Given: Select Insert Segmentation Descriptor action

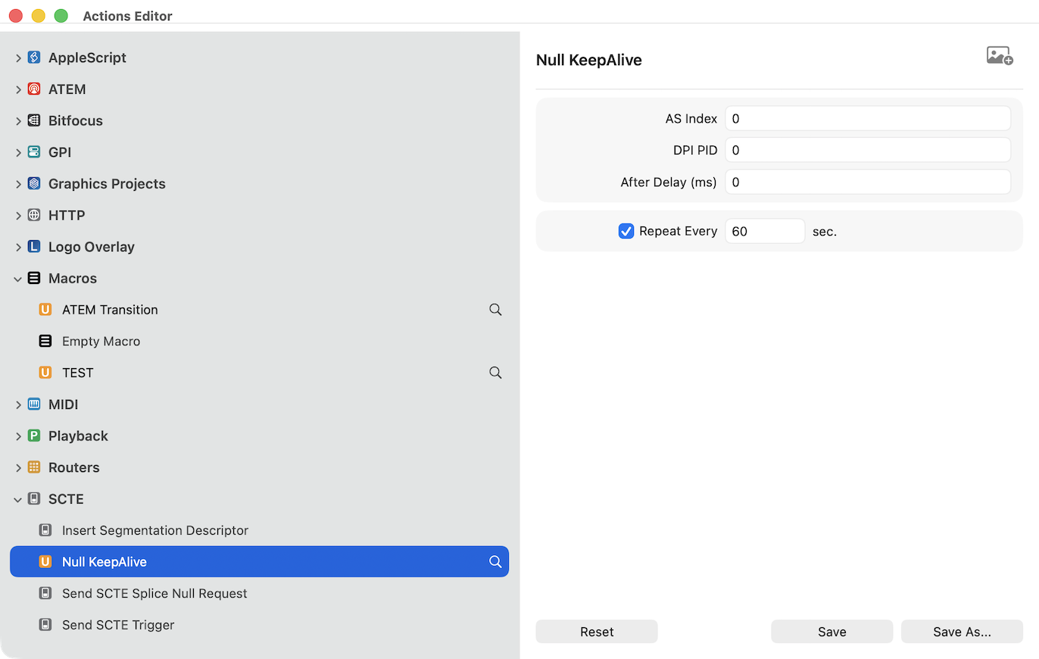Looking at the screenshot, I should tap(154, 530).
